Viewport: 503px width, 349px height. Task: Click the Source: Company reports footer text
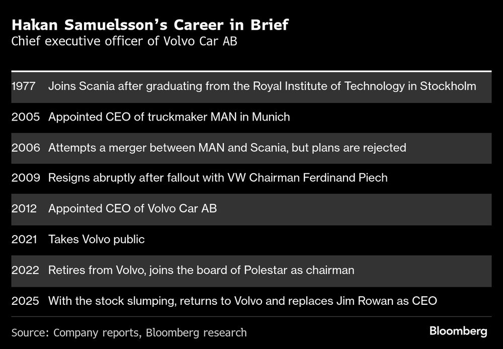click(129, 332)
